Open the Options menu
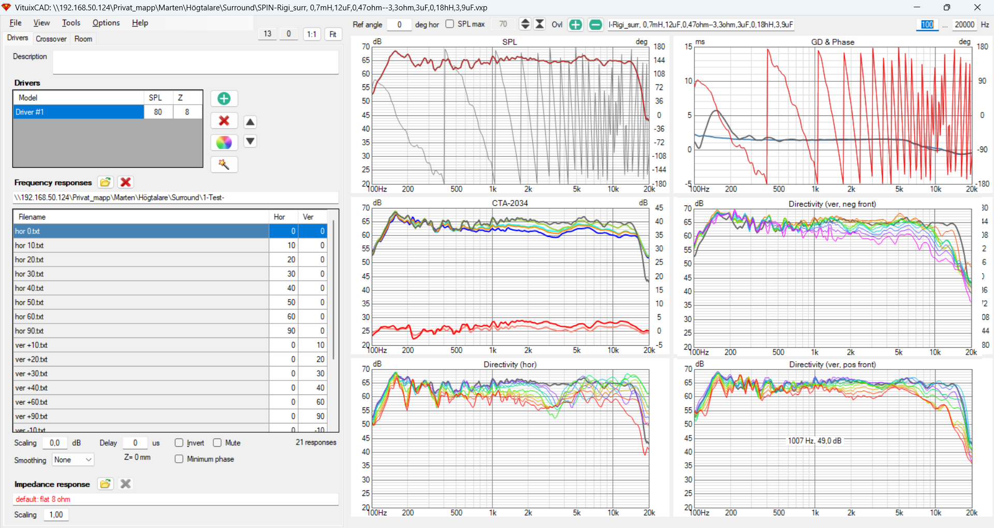Screen dimensions: 994x528 pos(106,23)
